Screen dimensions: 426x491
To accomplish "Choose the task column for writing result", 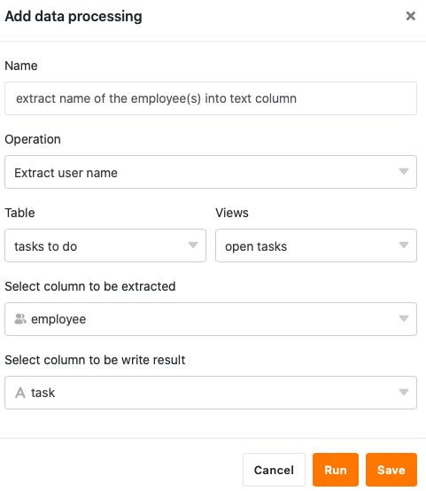I will tap(211, 393).
